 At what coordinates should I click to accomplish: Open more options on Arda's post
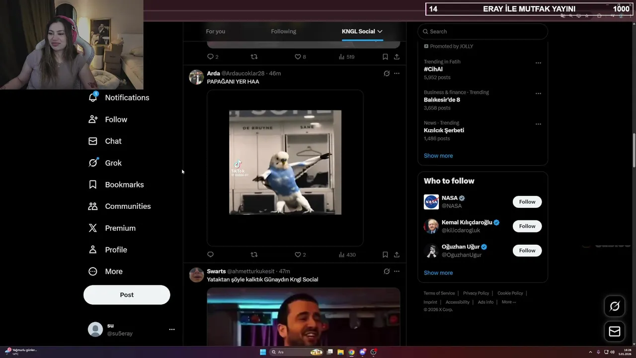397,74
